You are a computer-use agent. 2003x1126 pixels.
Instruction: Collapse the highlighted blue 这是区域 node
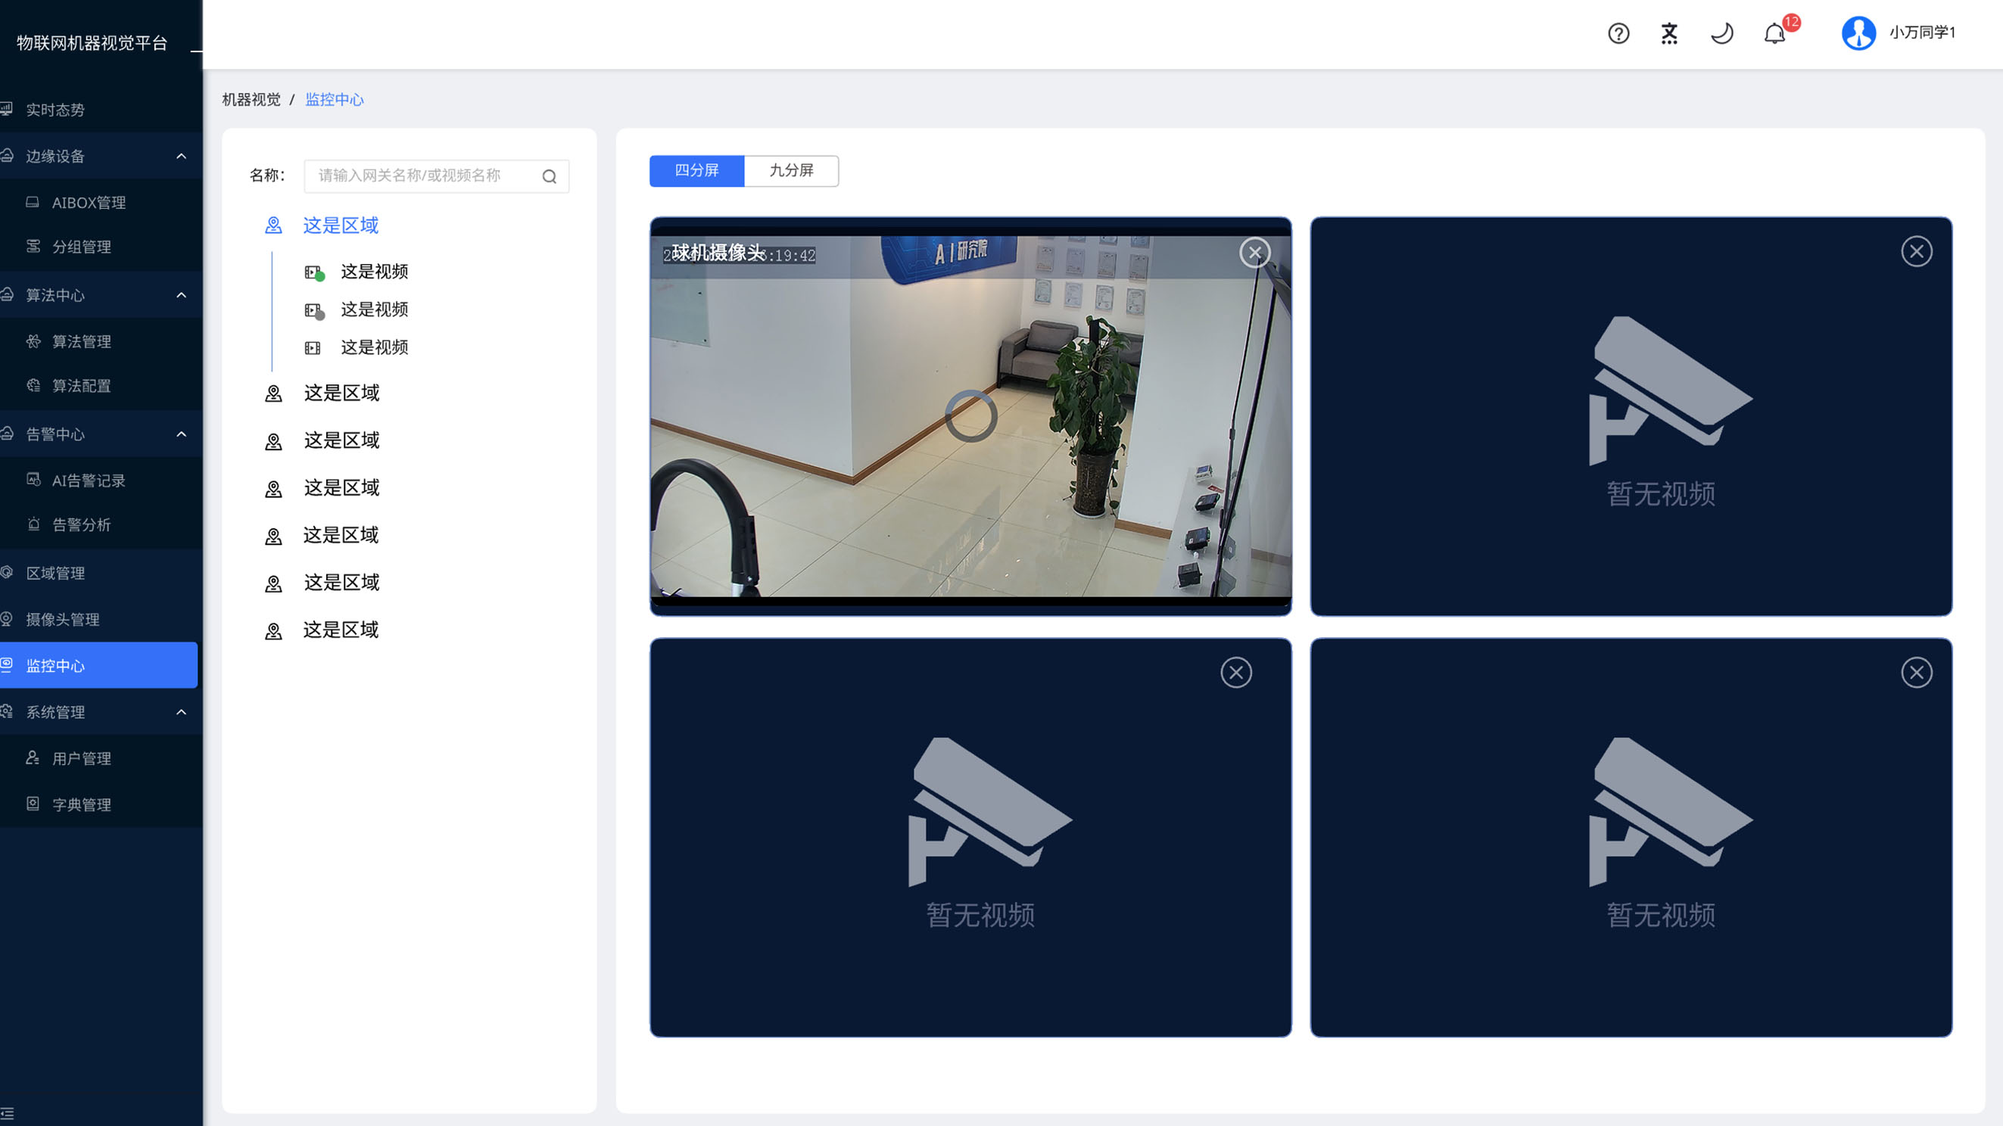[x=341, y=226]
